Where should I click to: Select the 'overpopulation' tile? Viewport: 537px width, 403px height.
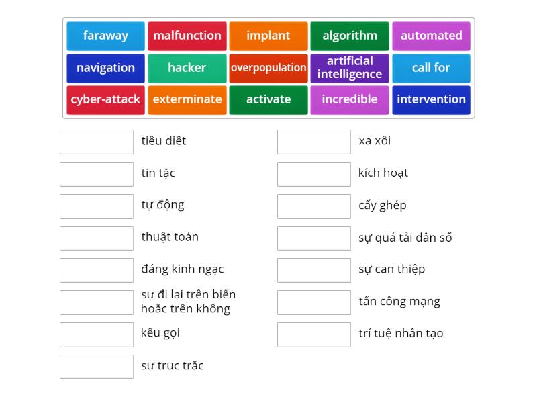268,68
